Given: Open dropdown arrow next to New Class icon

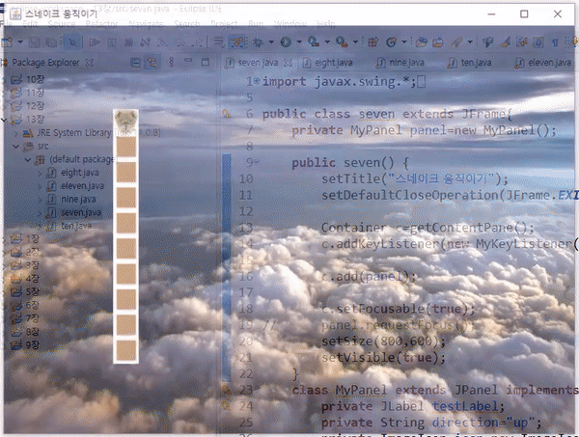Looking at the screenshot, I should (x=404, y=42).
